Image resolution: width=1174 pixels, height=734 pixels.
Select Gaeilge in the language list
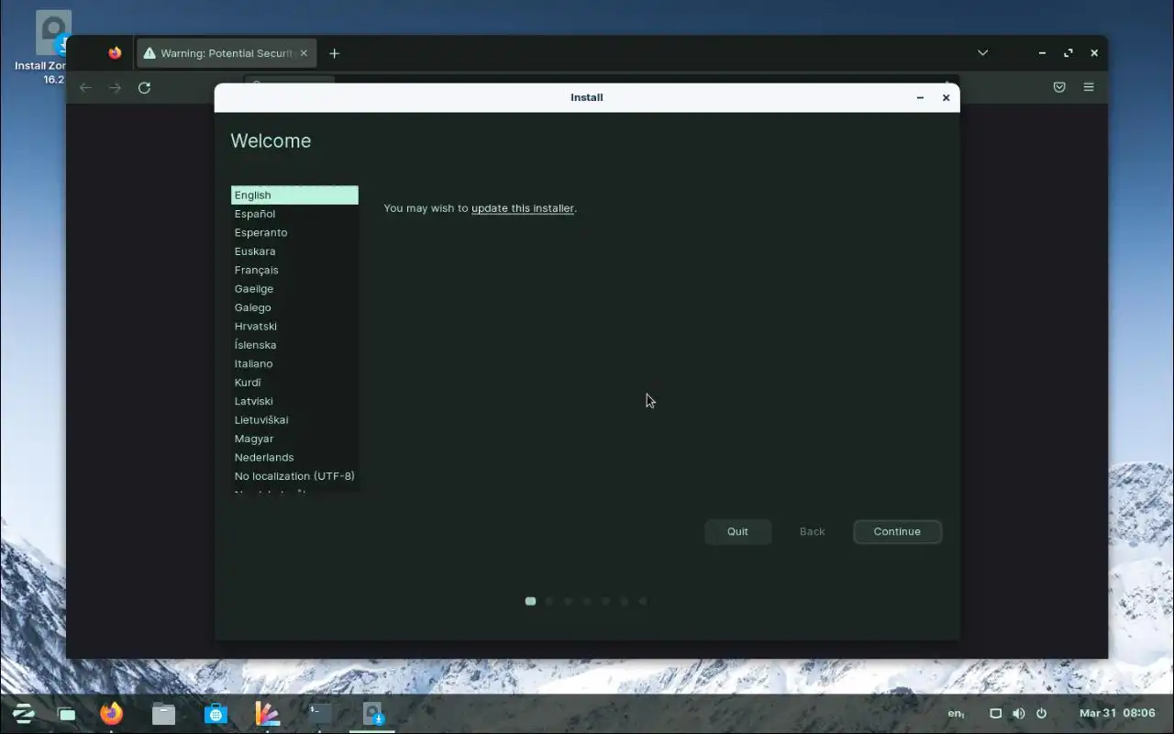tap(294, 289)
